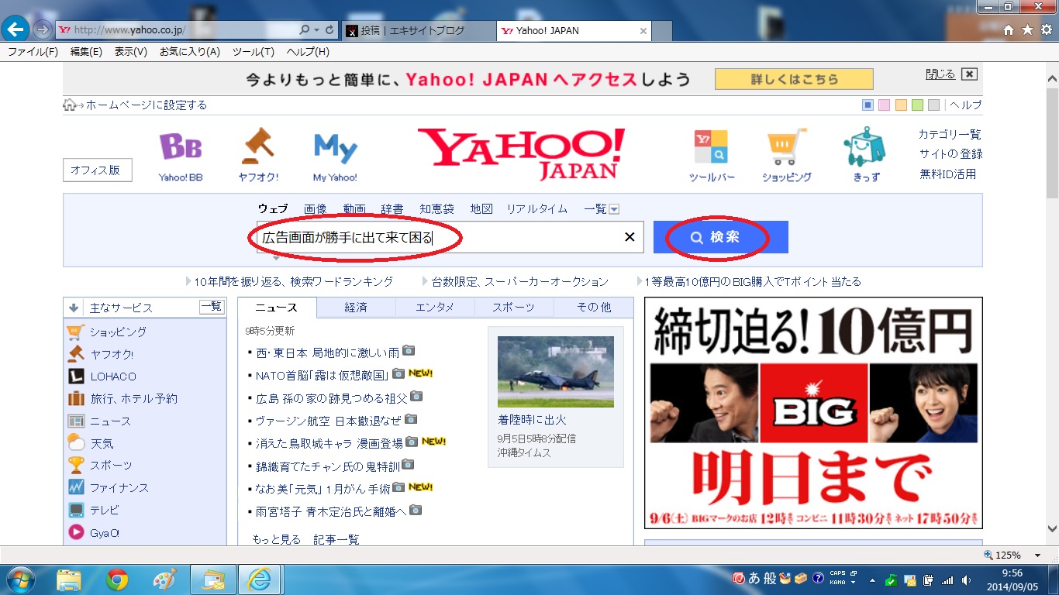Clear the search box with the X icon

pyautogui.click(x=630, y=237)
